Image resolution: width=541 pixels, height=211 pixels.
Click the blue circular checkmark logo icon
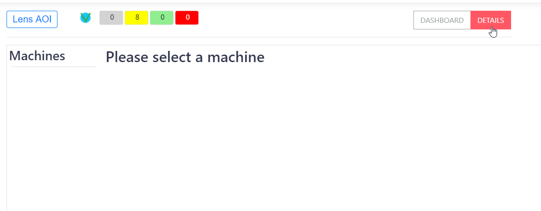[x=85, y=18]
